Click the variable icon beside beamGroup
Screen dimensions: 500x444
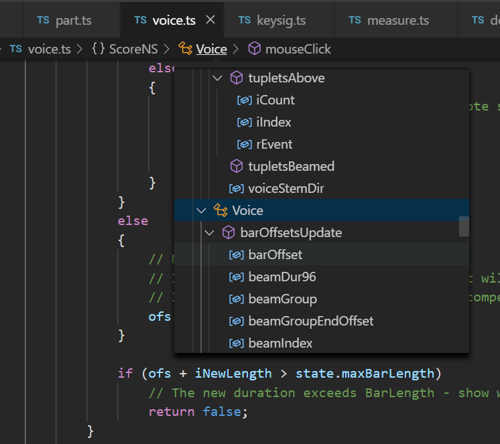[x=237, y=299]
